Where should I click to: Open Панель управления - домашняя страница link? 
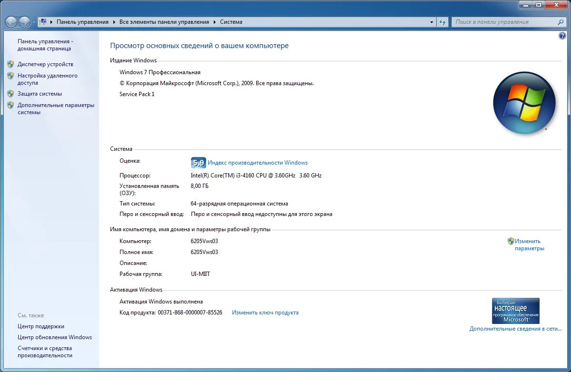coord(45,45)
